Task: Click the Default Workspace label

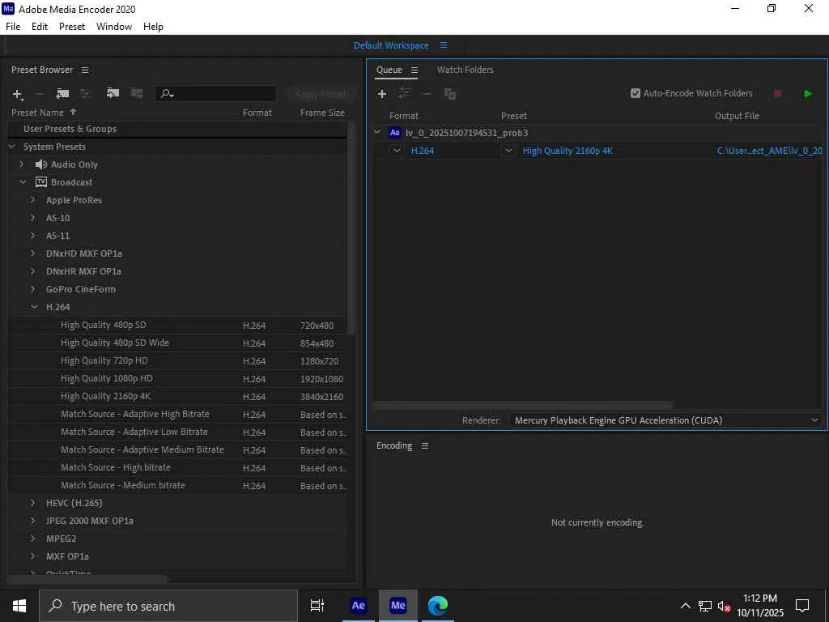Action: (391, 45)
